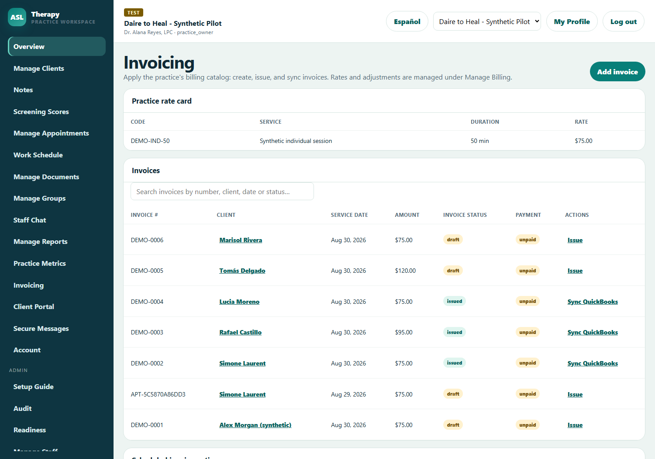Click the DEMO-IND-50 rate code

click(x=150, y=141)
